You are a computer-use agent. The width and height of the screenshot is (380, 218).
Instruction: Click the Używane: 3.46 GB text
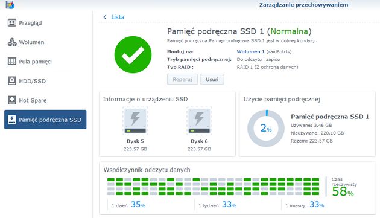[x=311, y=125]
